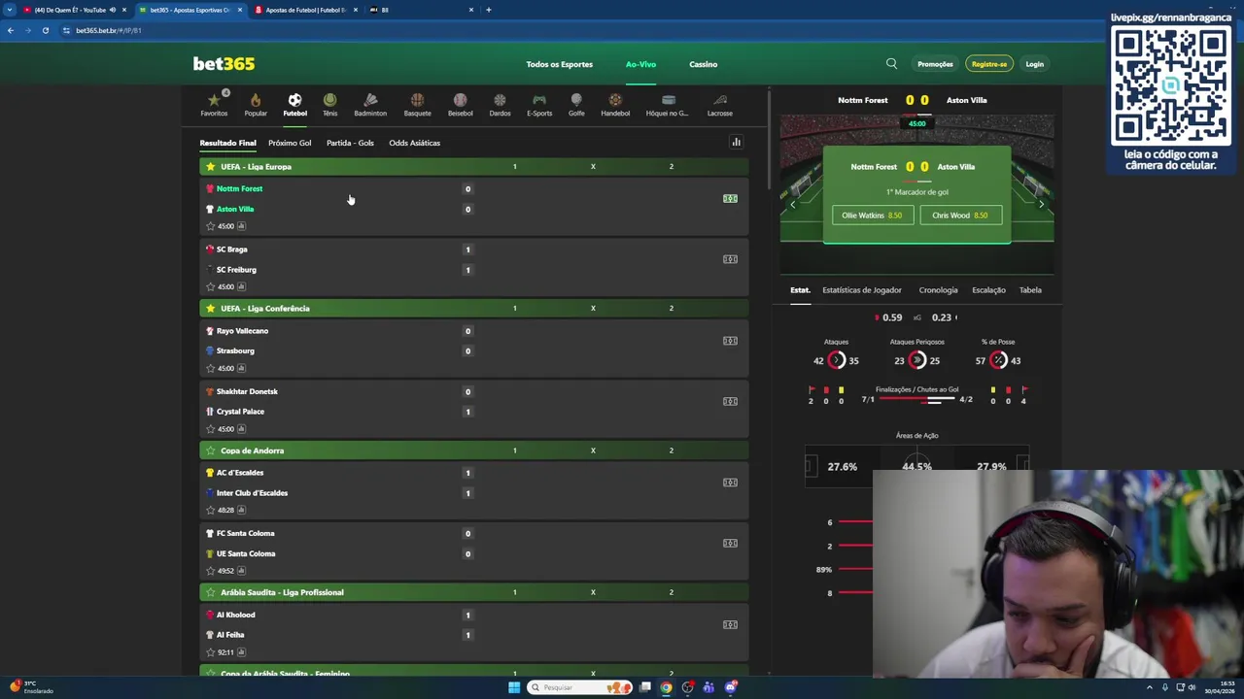Open the bar-chart stats icon beside Odds Asiáticas

click(736, 143)
